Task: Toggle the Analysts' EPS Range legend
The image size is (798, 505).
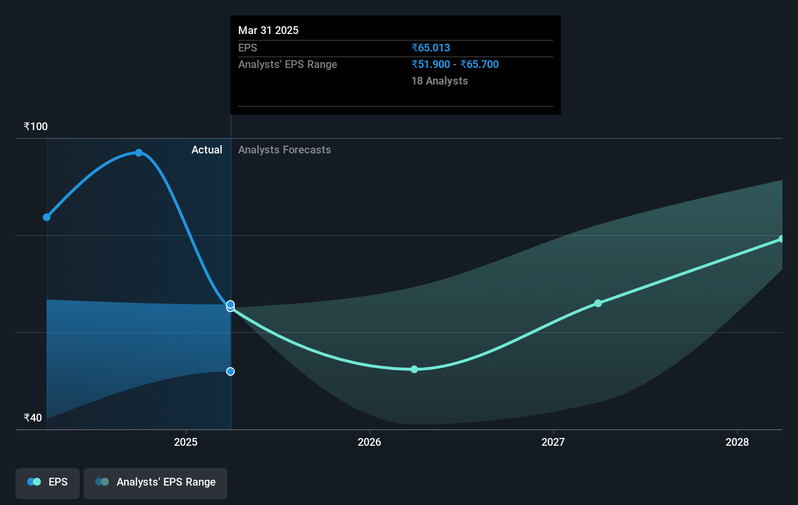Action: point(156,483)
